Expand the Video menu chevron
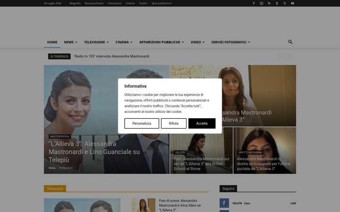Screen dimensions: 340x212 pyautogui.click(x=204, y=42)
